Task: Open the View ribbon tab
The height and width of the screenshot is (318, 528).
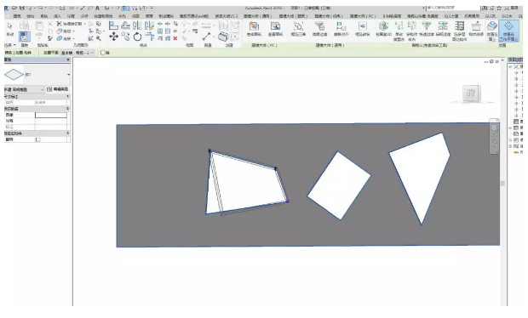Action: (x=135, y=16)
